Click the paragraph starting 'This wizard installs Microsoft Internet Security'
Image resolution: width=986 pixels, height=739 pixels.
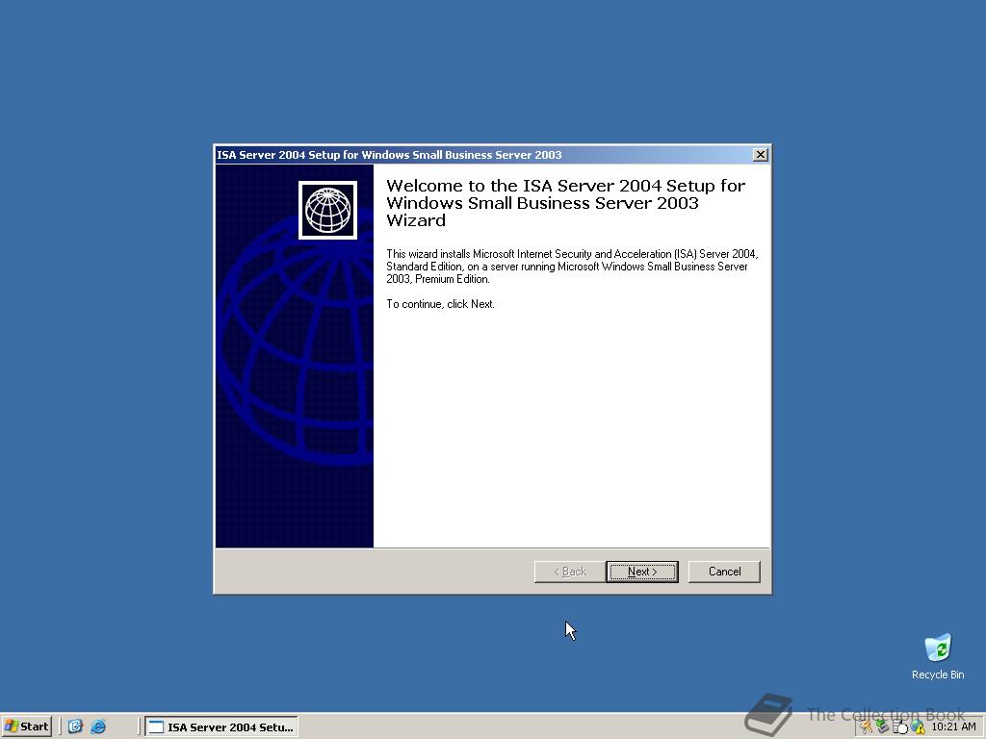point(572,267)
